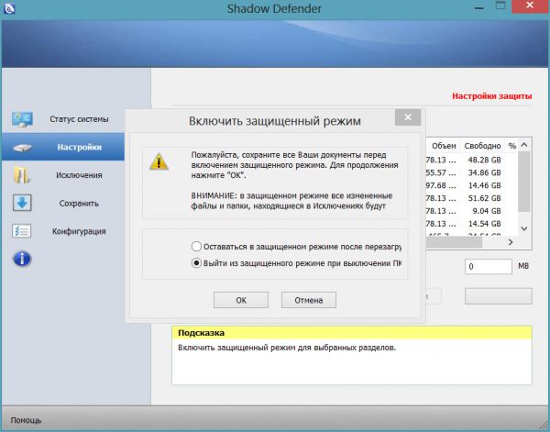Minimize the Shadow Defender window
Image resolution: width=550 pixels, height=432 pixels.
[479, 7]
